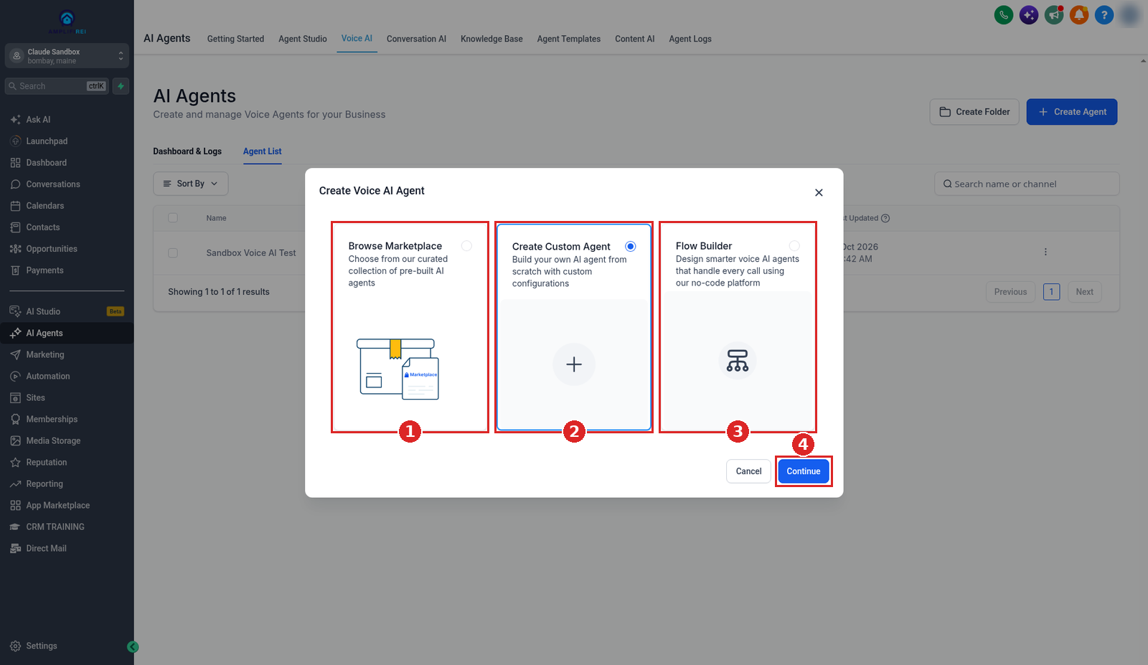The image size is (1148, 665).
Task: Switch to the Voice AI tab
Action: (357, 39)
